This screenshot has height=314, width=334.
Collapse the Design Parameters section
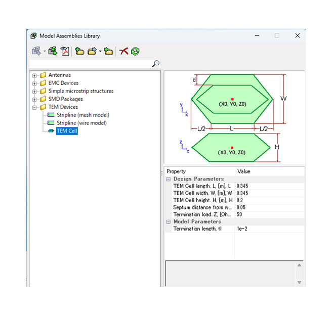coord(169,179)
